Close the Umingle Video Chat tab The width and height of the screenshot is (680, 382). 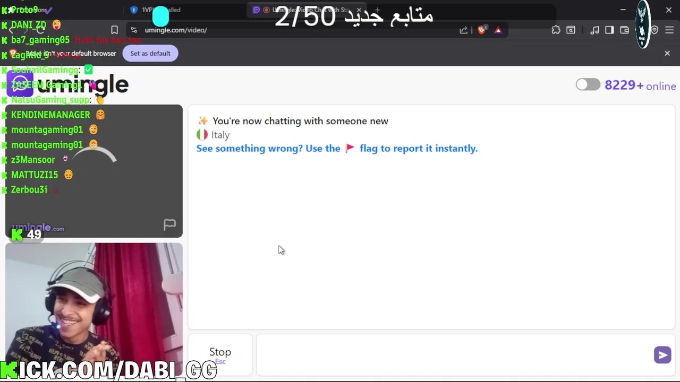pyautogui.click(x=359, y=10)
